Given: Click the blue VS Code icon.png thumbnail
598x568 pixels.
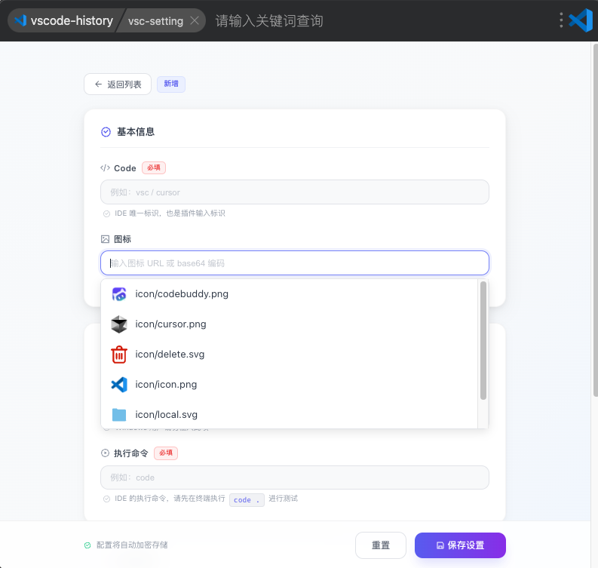Looking at the screenshot, I should coord(119,385).
